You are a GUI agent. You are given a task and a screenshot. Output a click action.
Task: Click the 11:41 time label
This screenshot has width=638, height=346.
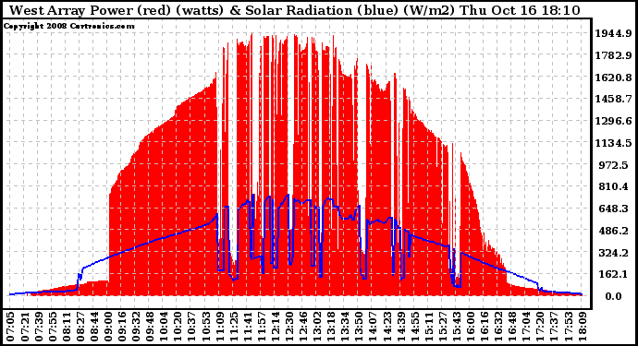pos(247,327)
